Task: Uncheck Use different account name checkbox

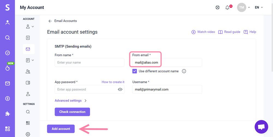Action: coord(135,71)
